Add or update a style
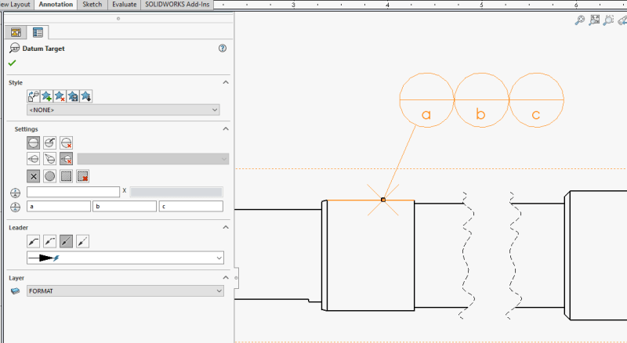The width and height of the screenshot is (627, 343). point(46,96)
